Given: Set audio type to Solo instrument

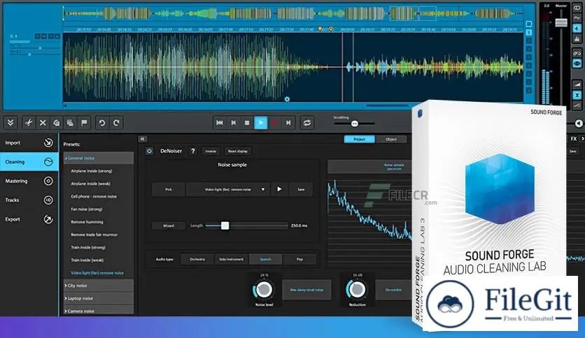Looking at the screenshot, I should coord(232,259).
